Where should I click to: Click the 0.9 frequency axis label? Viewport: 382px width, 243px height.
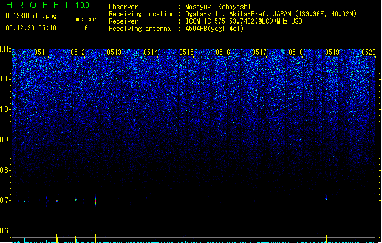pyautogui.click(x=5, y=140)
